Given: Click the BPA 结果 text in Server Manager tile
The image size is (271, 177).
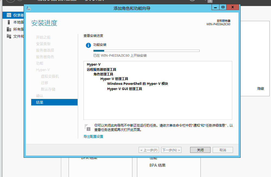Looking at the screenshot, I should tap(157, 165).
